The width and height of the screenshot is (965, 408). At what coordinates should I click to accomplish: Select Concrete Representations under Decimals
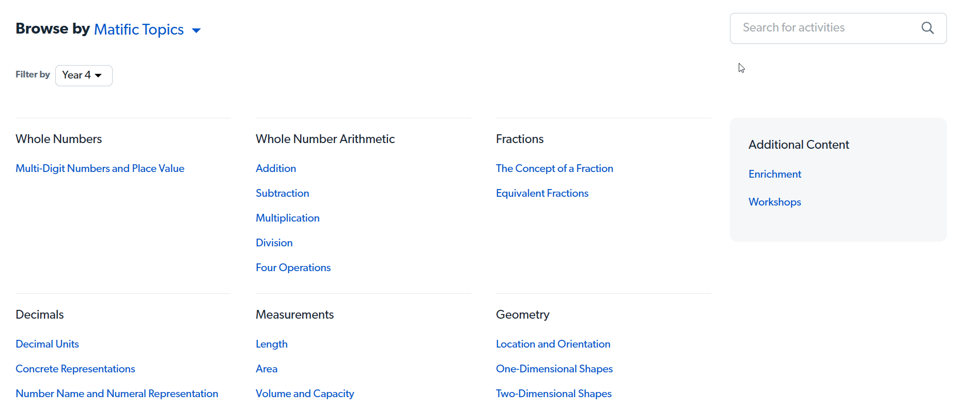[x=75, y=369]
